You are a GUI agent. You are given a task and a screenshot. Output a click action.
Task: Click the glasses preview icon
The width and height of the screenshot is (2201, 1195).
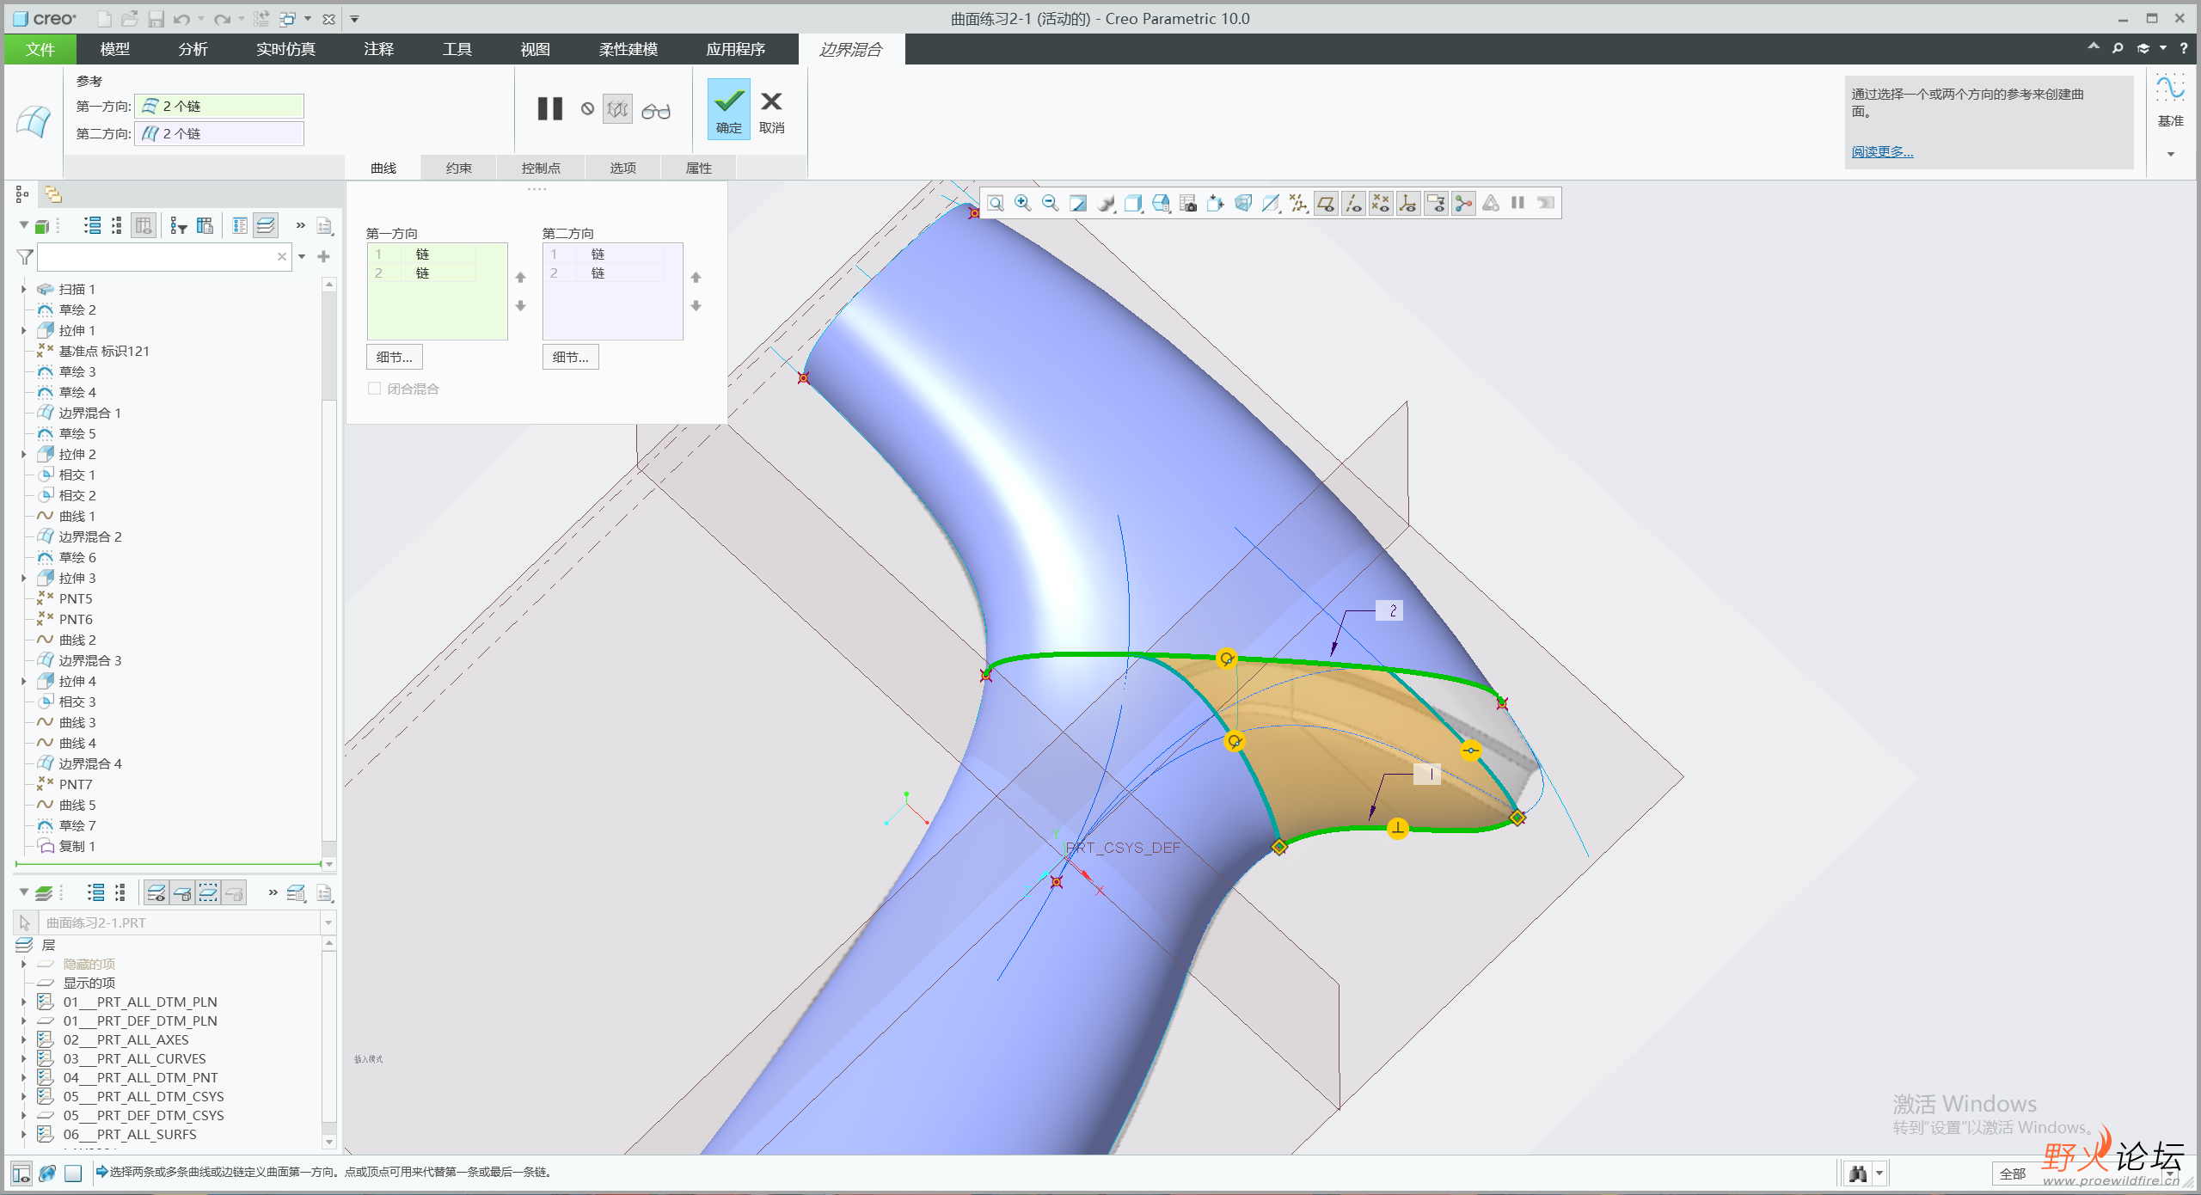[x=655, y=111]
